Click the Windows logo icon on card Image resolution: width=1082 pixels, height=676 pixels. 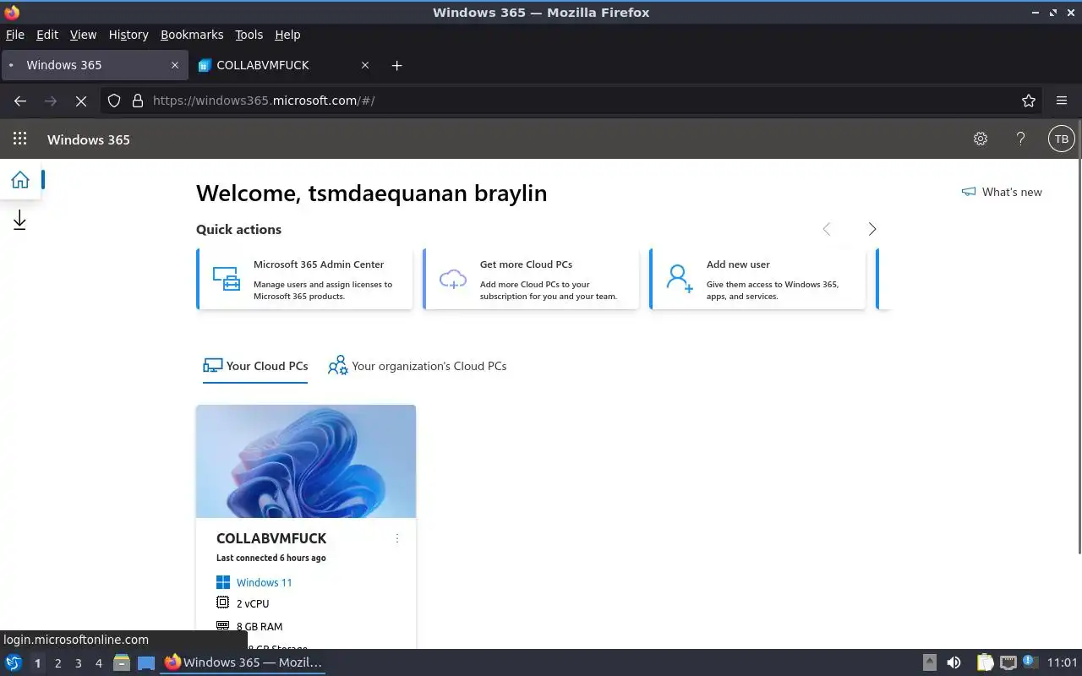(223, 582)
